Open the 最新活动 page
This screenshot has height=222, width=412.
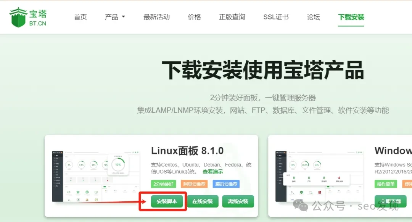point(156,17)
